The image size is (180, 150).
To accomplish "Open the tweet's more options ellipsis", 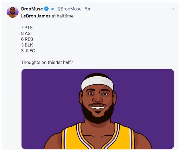I will (172, 9).
